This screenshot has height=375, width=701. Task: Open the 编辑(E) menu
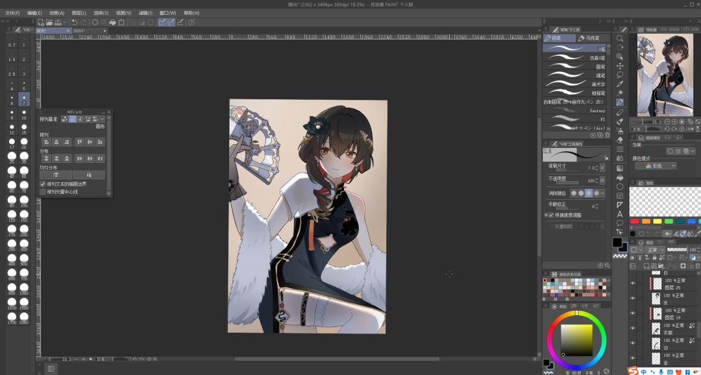[34, 13]
